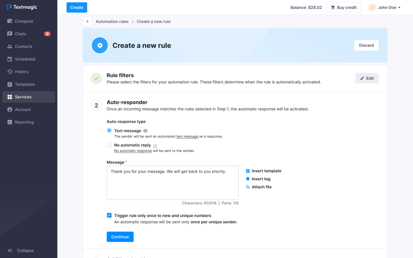Screen dimensions: 413x258
Task: Click the Buy credit button
Action: (x=344, y=7)
